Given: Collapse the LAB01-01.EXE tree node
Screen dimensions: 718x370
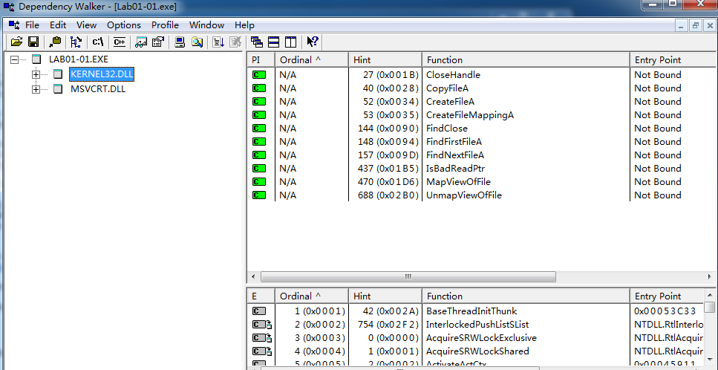Looking at the screenshot, I should (15, 59).
